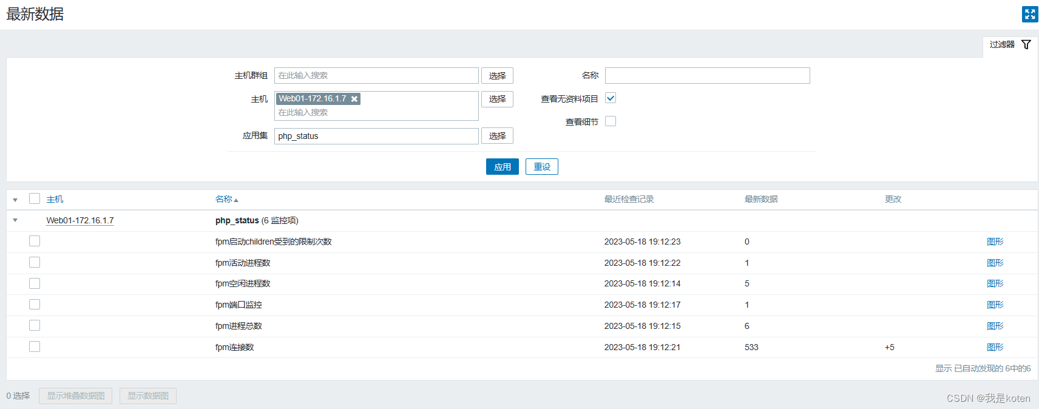Remove the Web01-172.16.1.7 host tag
1039x409 pixels.
pos(354,99)
